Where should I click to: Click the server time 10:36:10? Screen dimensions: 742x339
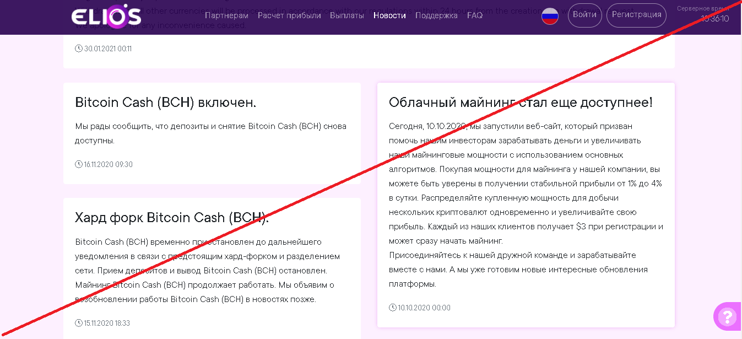point(715,19)
